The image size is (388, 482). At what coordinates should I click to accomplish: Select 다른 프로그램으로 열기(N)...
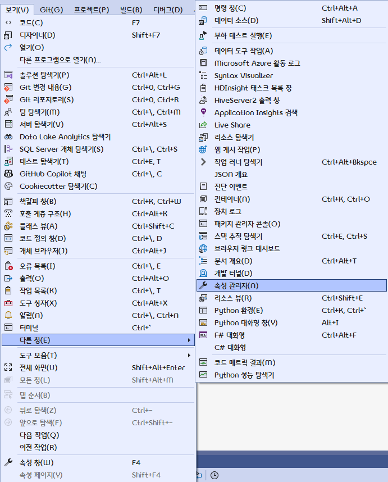[x=98, y=60]
